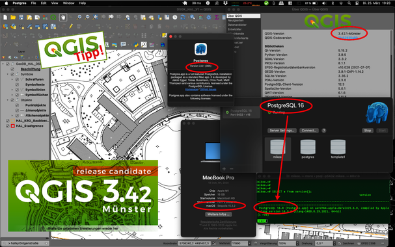
Task: Open the Edit menu
Action: pos(44,3)
